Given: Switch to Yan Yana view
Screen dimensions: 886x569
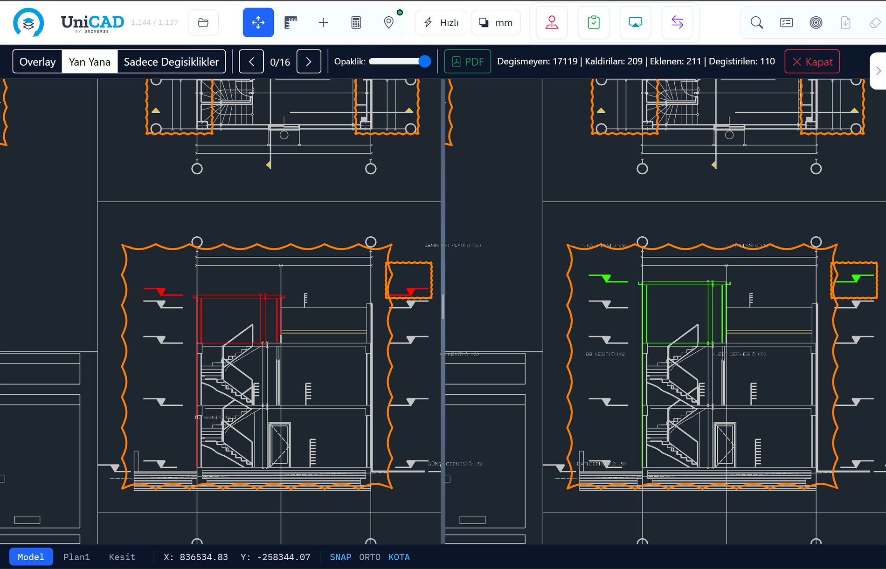Looking at the screenshot, I should tap(90, 62).
